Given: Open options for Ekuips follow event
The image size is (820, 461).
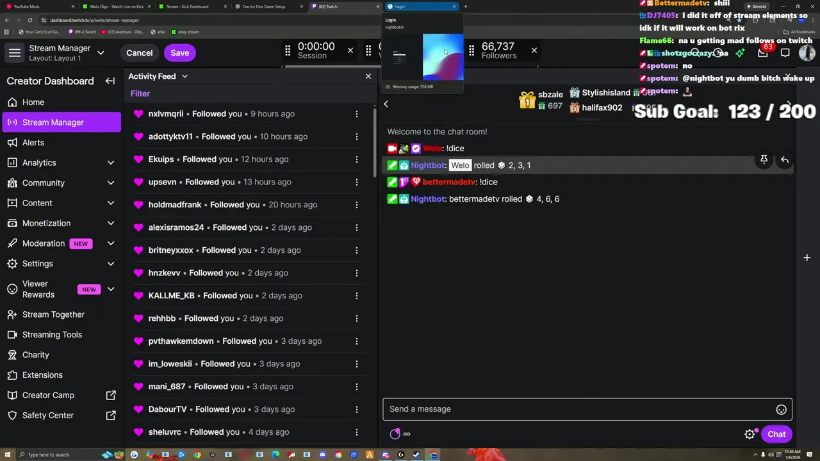Looking at the screenshot, I should click(356, 159).
